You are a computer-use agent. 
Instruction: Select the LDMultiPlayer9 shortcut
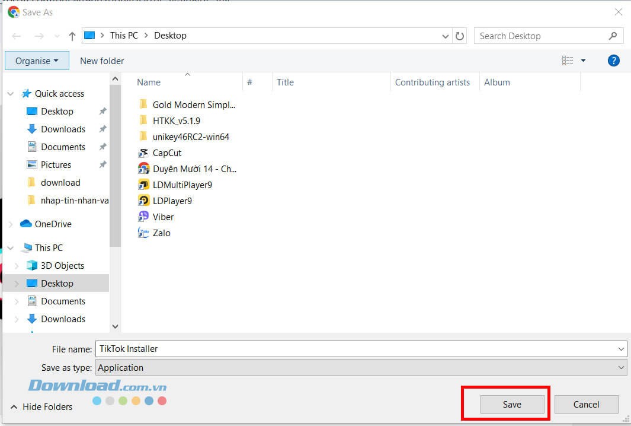point(182,185)
